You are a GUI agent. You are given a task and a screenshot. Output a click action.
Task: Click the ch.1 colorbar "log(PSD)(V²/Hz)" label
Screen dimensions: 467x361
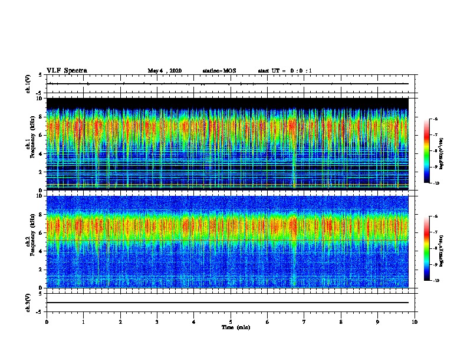tap(442, 154)
